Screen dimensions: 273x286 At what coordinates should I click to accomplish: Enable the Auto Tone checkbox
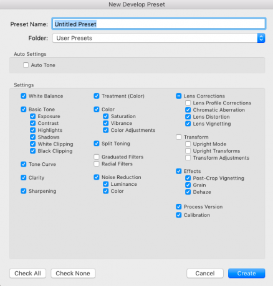click(x=26, y=65)
